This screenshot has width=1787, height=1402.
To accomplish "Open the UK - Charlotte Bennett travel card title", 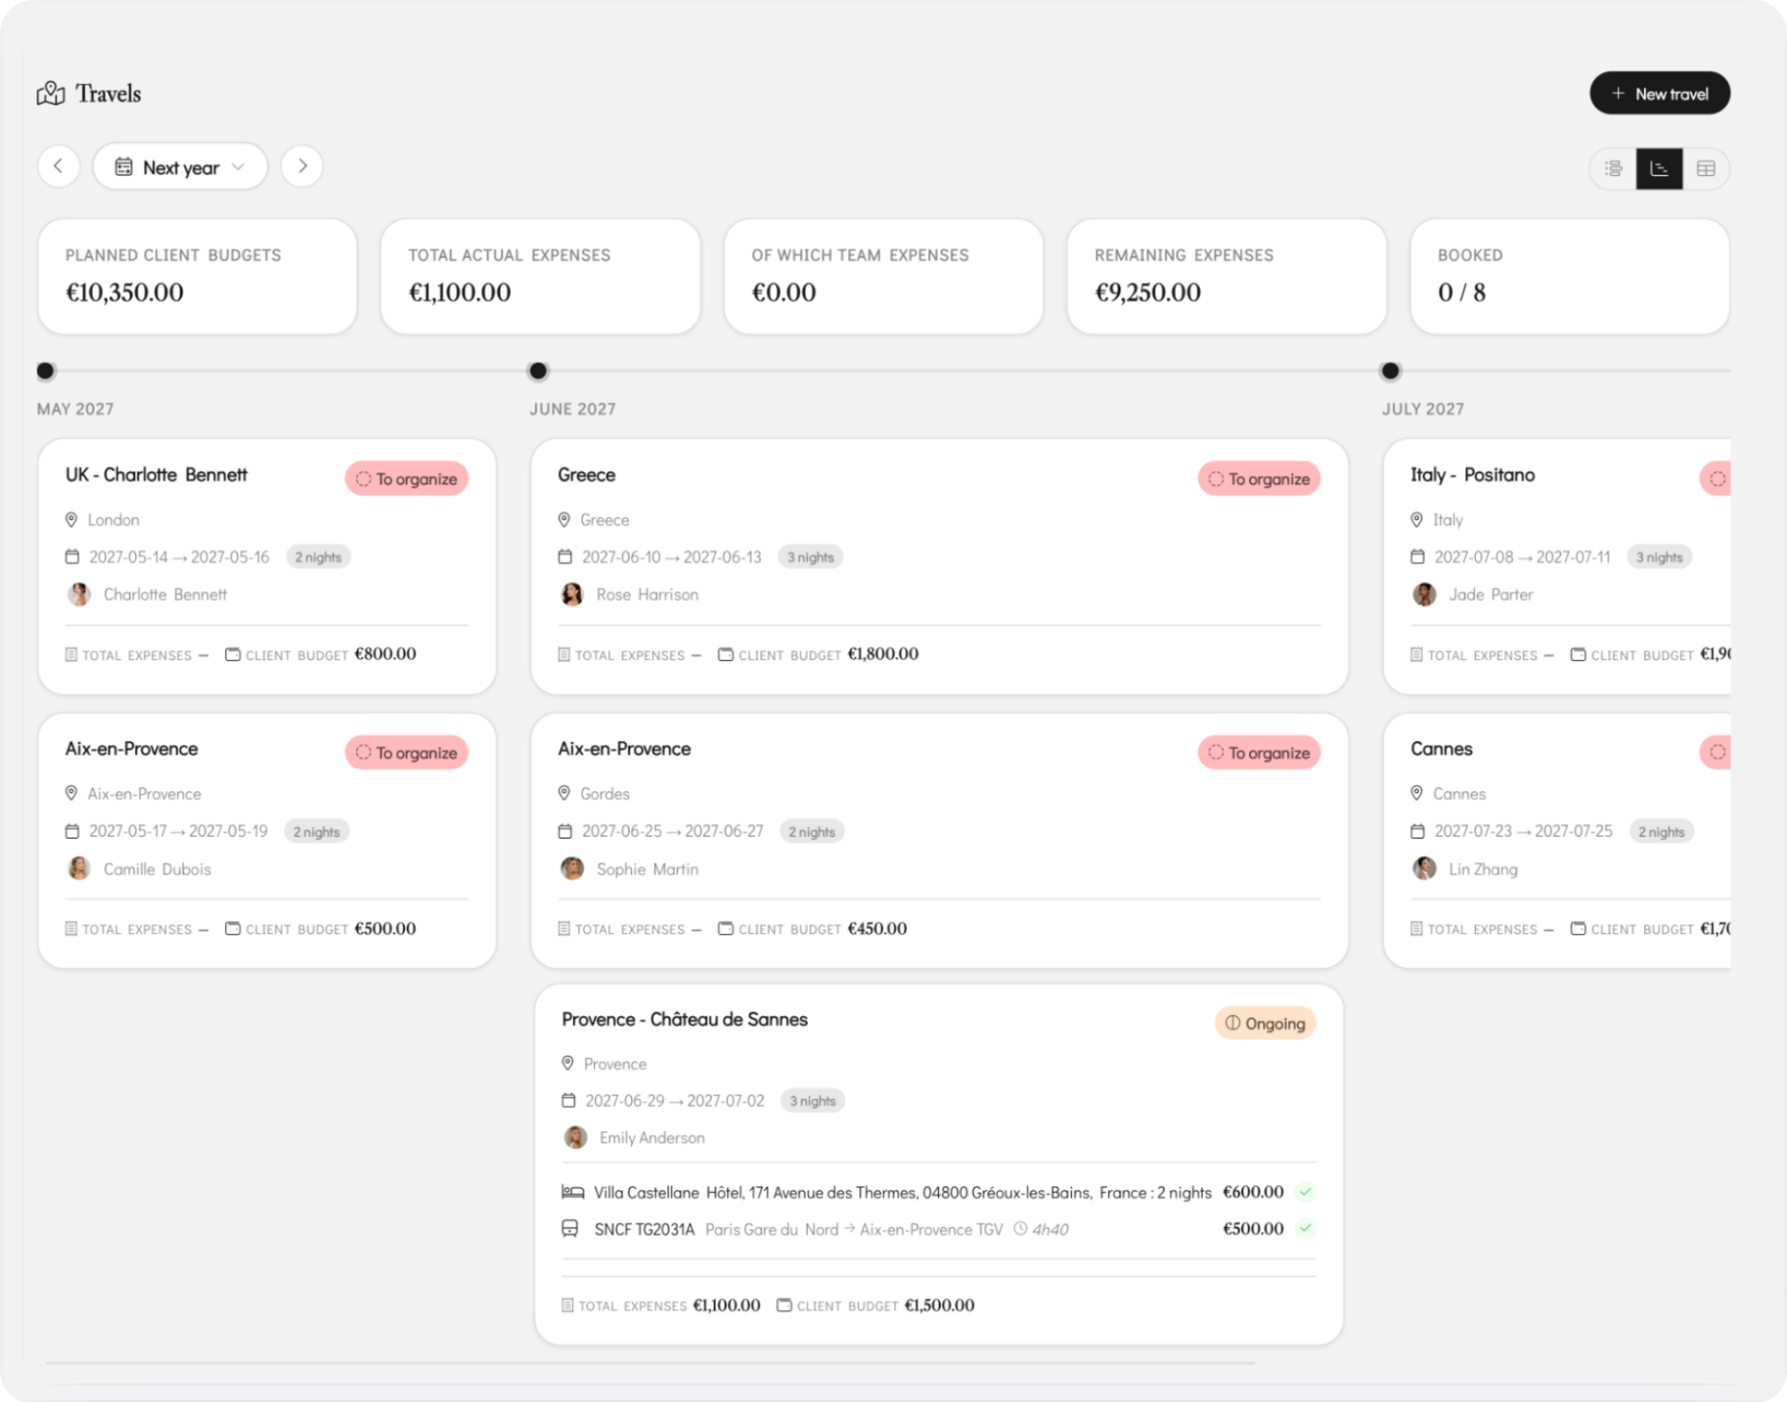I will (156, 475).
